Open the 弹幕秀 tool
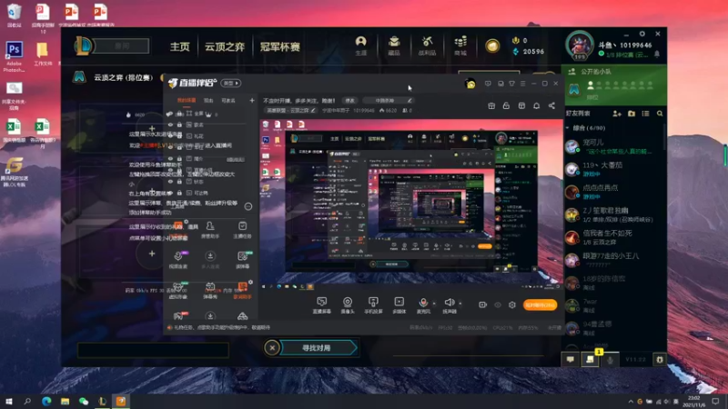 click(x=210, y=290)
